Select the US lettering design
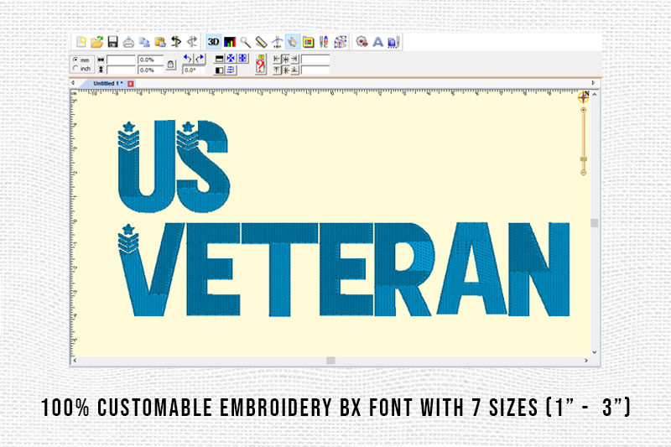671x447 pixels. pyautogui.click(x=174, y=166)
